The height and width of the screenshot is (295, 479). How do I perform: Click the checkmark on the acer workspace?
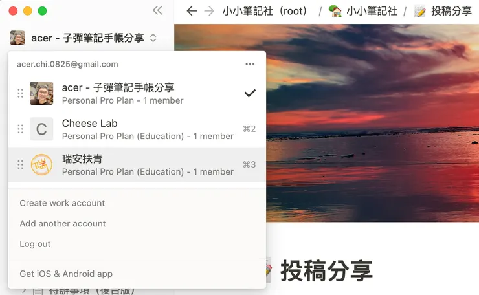point(250,93)
